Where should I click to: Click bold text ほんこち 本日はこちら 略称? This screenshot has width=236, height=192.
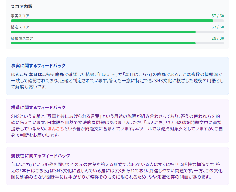[x=37, y=74]
